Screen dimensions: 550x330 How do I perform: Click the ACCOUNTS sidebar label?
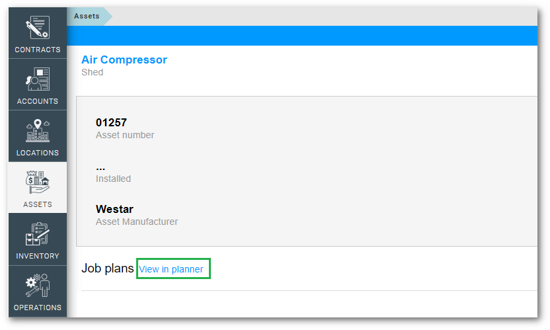point(38,101)
